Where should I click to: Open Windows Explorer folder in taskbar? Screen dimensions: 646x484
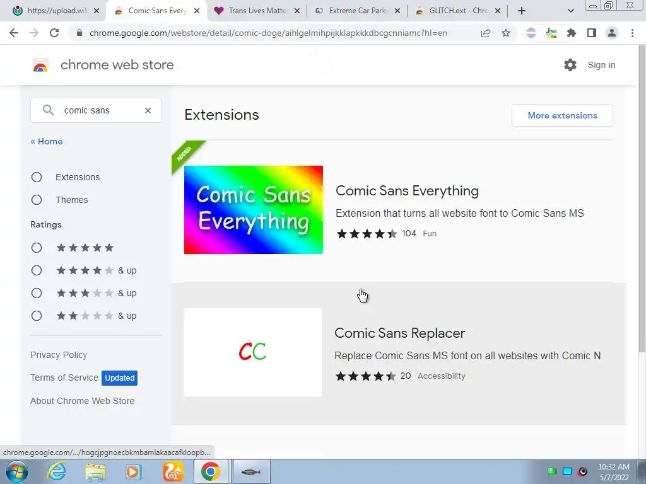point(95,471)
